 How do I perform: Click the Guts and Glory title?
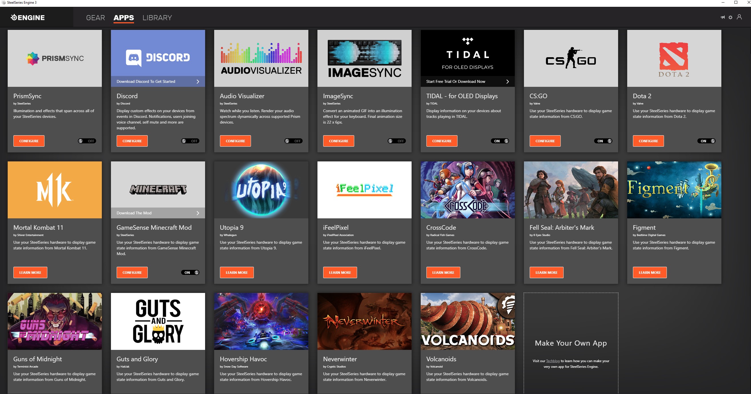point(137,359)
